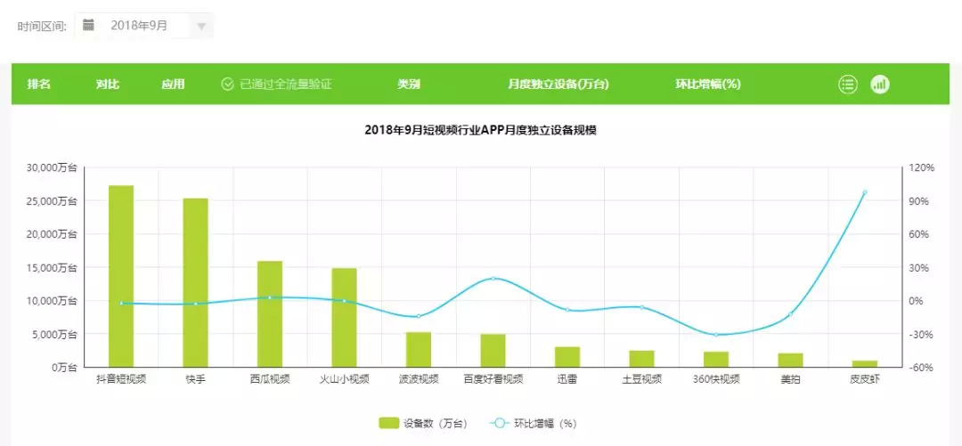962x446 pixels.
Task: Click calendar icon in date picker
Action: (88, 25)
